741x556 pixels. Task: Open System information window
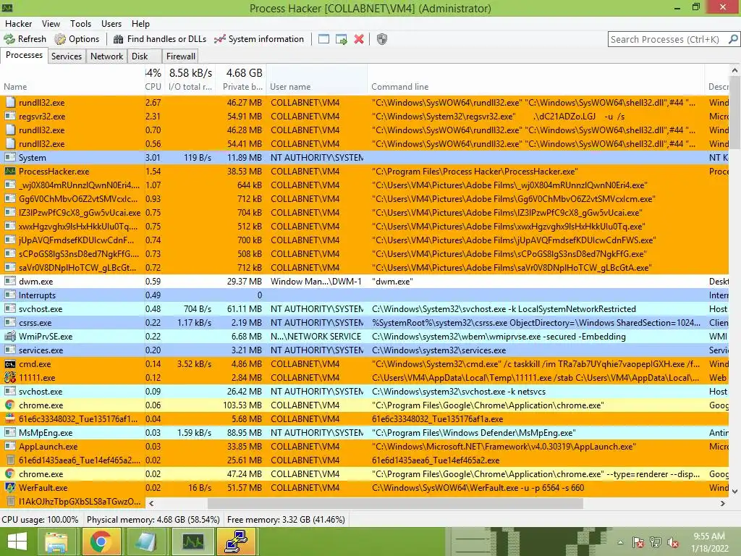(x=259, y=39)
